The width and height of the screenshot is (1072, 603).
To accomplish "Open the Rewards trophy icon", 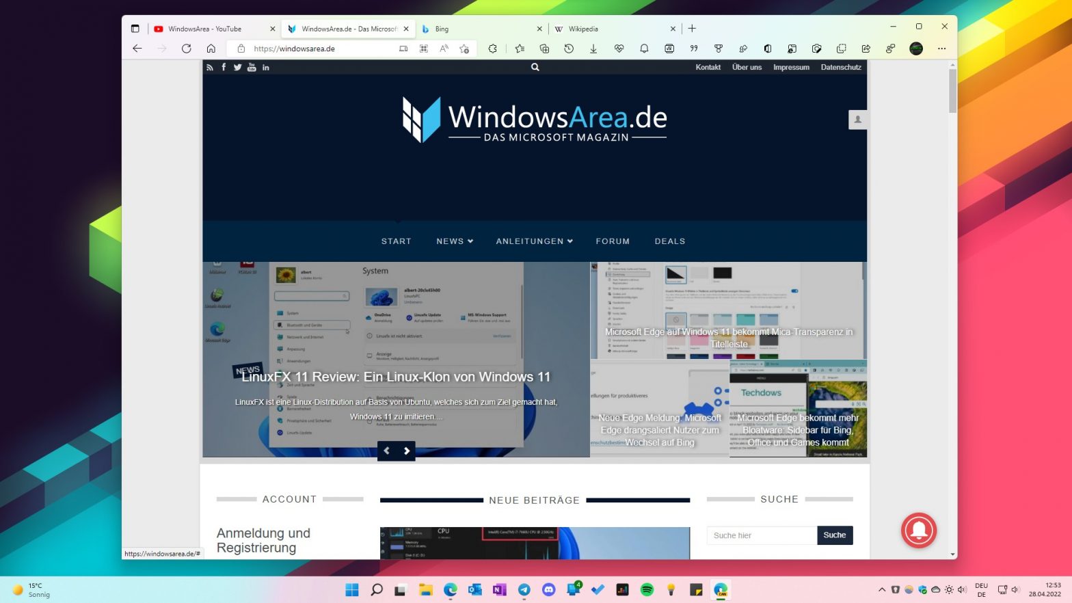I will [x=719, y=49].
